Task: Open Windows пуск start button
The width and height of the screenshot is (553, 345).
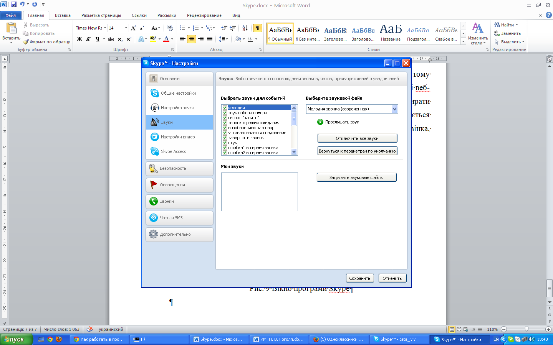Action: point(16,339)
